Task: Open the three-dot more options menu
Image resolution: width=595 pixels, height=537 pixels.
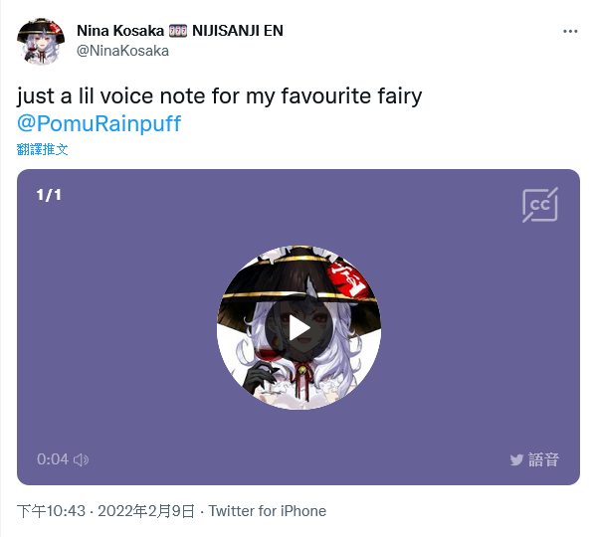Action: [570, 31]
